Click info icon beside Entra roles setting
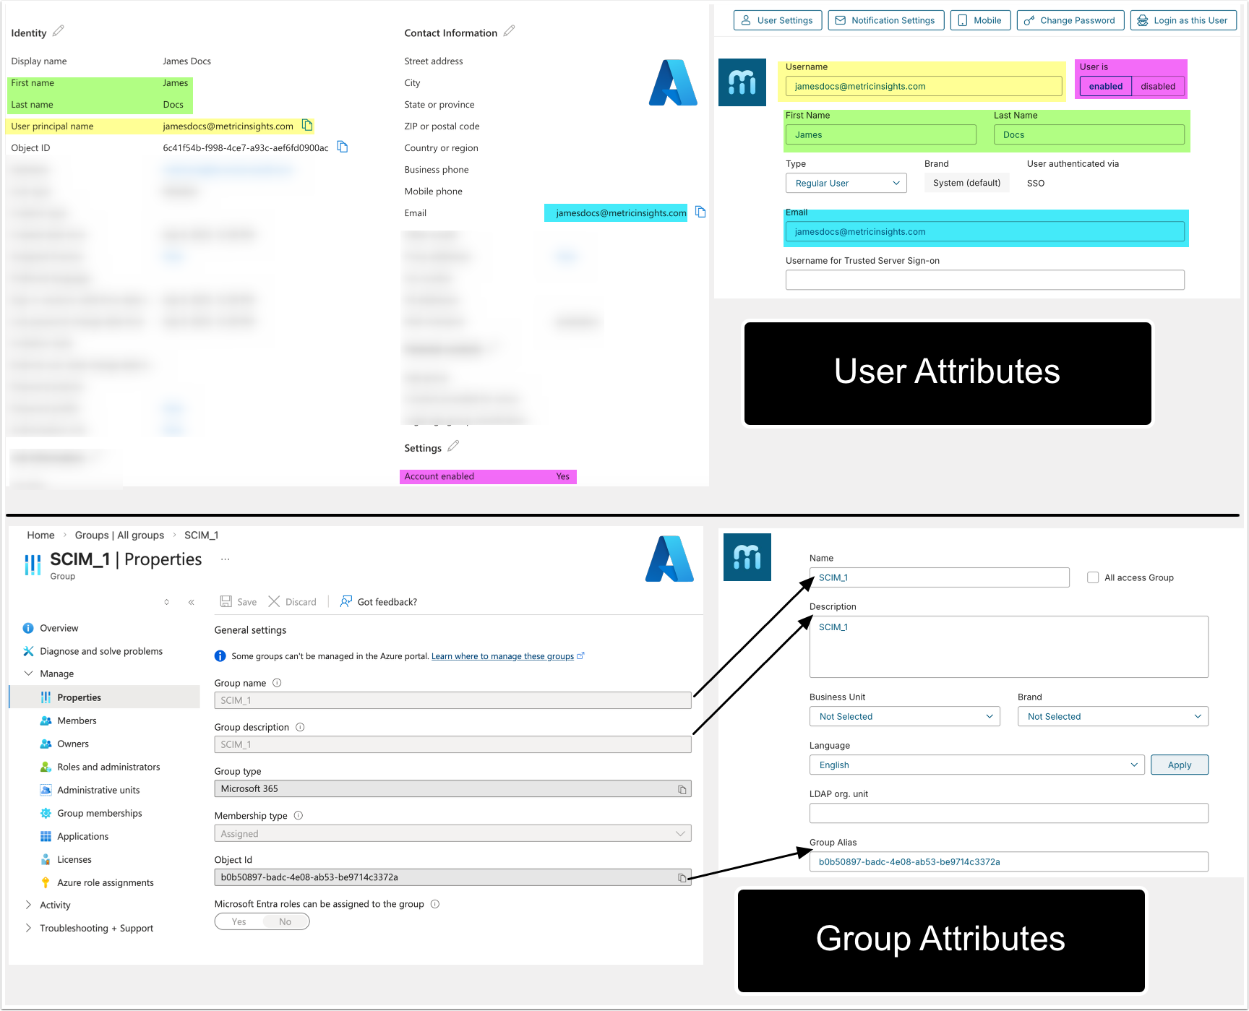The image size is (1249, 1011). click(435, 904)
